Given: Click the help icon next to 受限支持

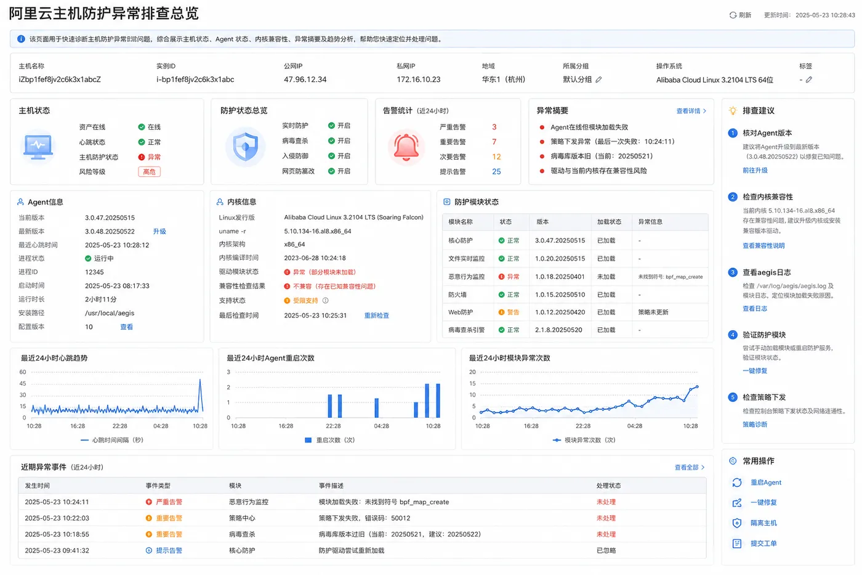Looking at the screenshot, I should 326,301.
